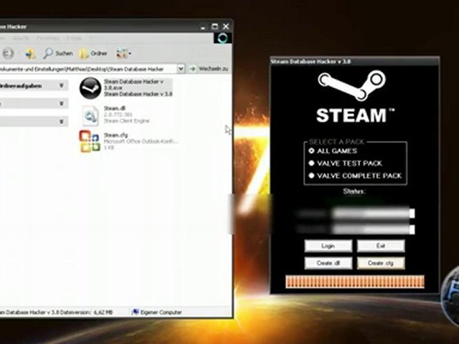Maximize the Explorer window

tap(214, 27)
